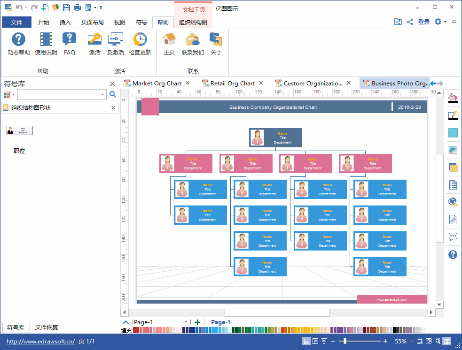The height and width of the screenshot is (350, 462).
Task: Select the 职位 position shape thumbnail
Action: click(19, 130)
